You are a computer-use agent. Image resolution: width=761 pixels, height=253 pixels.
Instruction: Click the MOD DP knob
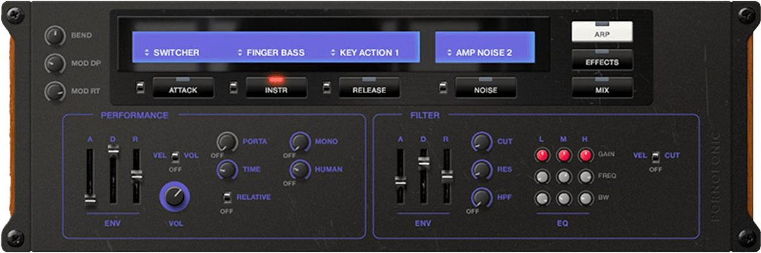[55, 64]
